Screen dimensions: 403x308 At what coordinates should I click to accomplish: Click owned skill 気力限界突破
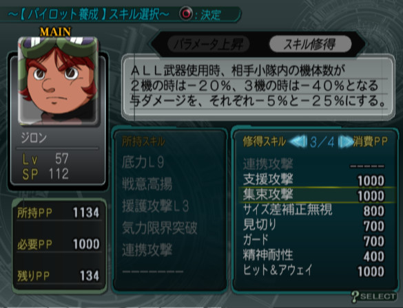160,228
